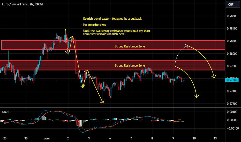The height and width of the screenshot is (142, 241).
Task: Click the 10 date on the time axis
Action: click(x=194, y=138)
